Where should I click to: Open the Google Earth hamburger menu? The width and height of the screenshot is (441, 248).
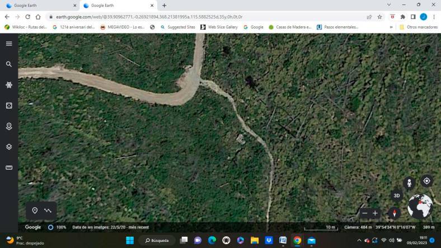pos(9,44)
